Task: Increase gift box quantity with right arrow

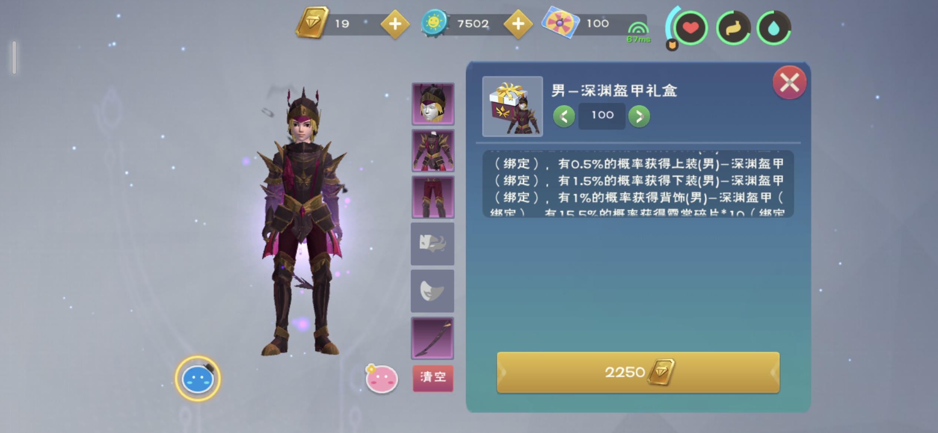Action: (639, 117)
